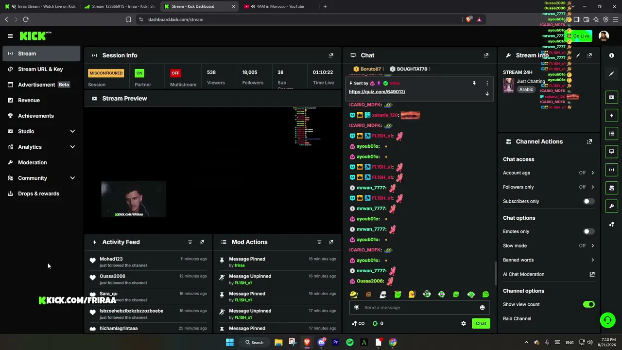The image size is (622, 350).
Task: Toggle the Session Info widget in sidebar
Action: [x=611, y=170]
